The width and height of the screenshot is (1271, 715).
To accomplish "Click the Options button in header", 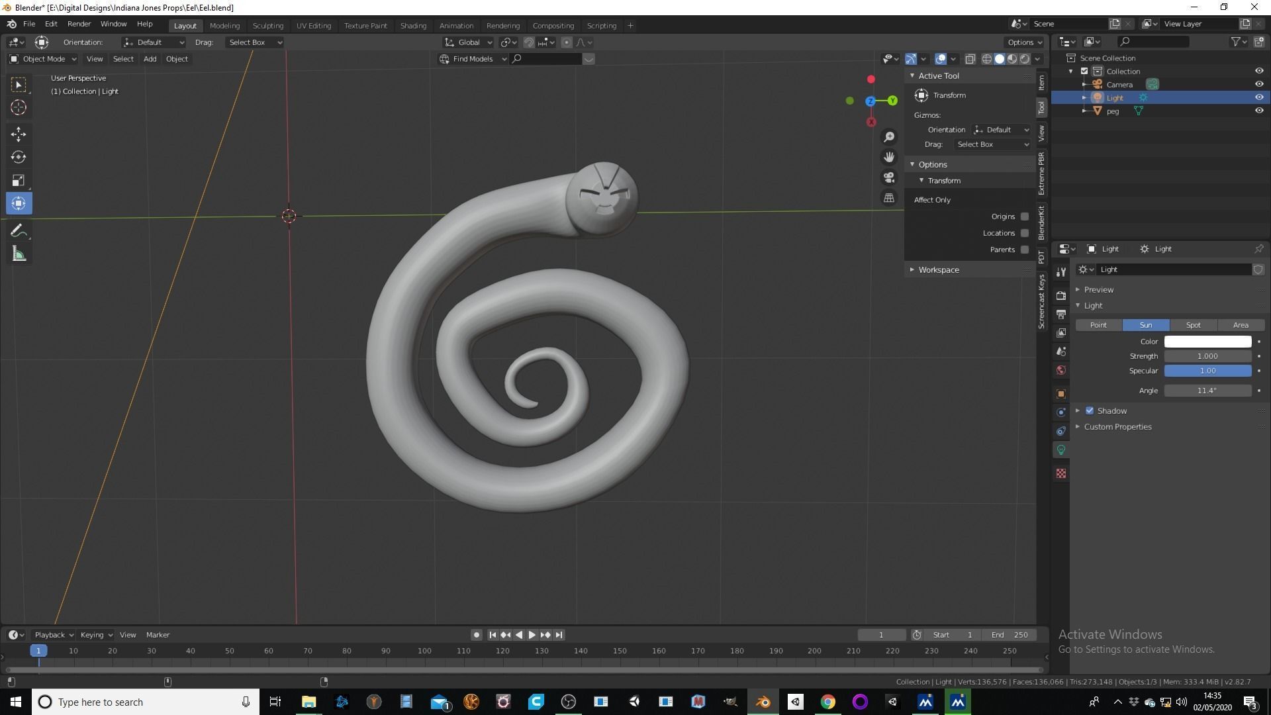I will pos(1024,42).
